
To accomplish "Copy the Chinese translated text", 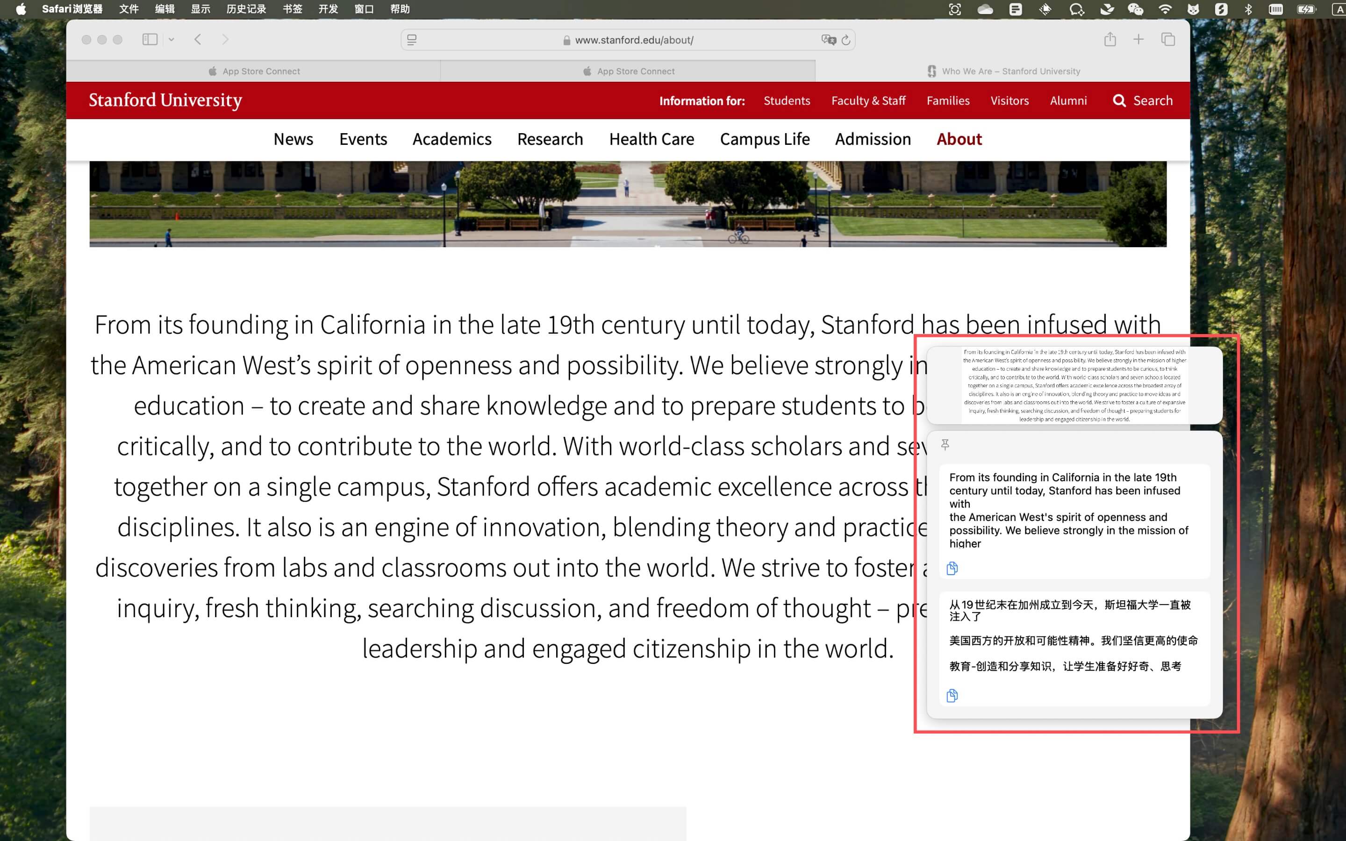I will (x=952, y=696).
